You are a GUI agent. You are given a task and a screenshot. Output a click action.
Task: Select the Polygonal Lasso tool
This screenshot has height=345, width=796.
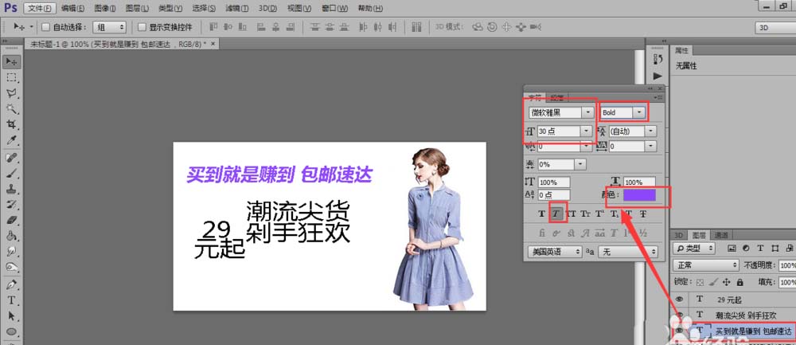(x=11, y=93)
